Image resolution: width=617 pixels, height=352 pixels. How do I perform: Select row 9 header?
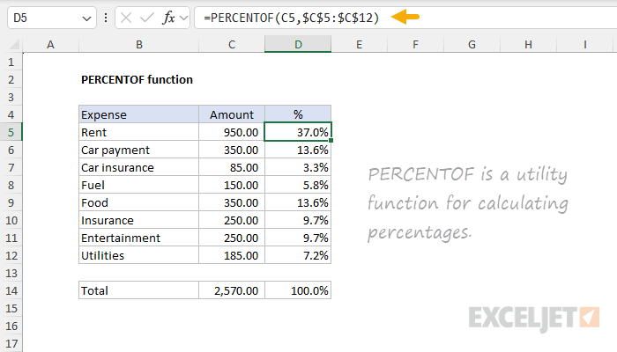tap(11, 202)
